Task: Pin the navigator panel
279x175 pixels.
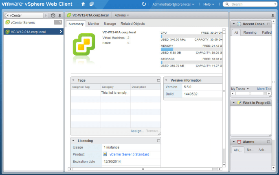Action: [60, 15]
